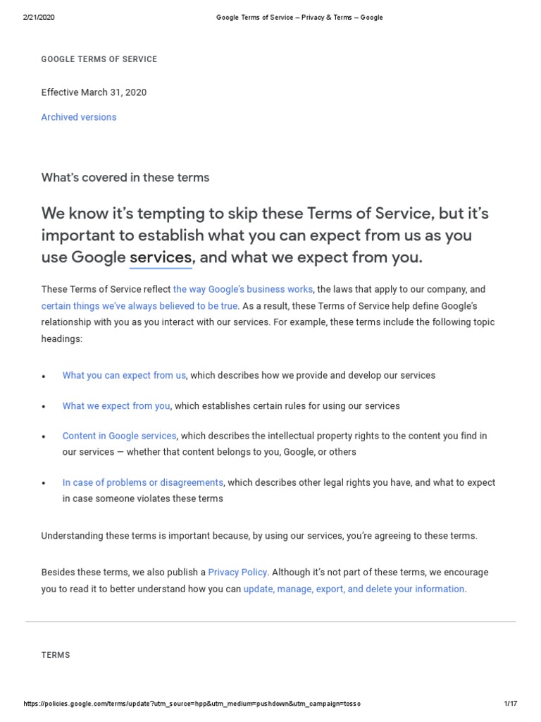Open 'Content in Google services' link

click(x=119, y=436)
